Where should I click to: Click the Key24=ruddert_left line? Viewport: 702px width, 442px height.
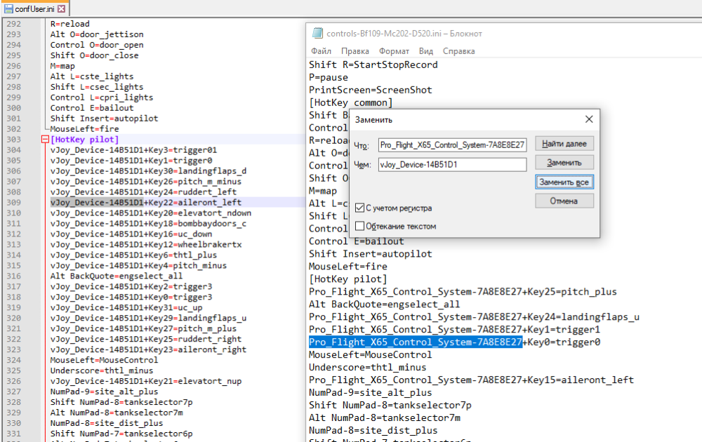(x=143, y=192)
